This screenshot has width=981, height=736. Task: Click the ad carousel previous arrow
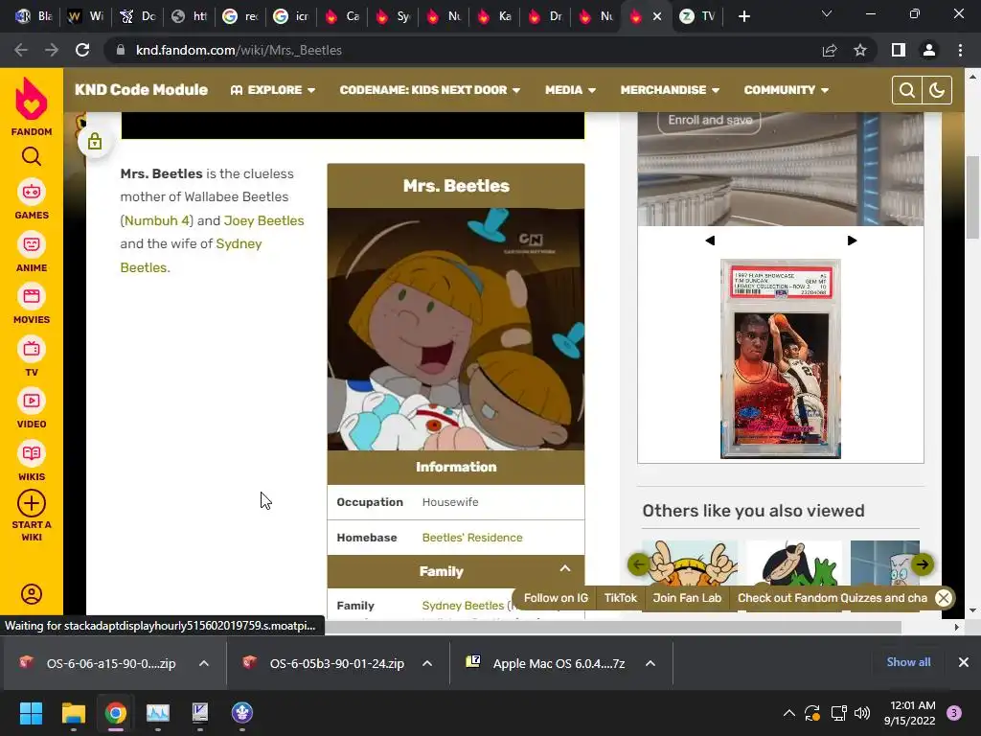pos(710,241)
